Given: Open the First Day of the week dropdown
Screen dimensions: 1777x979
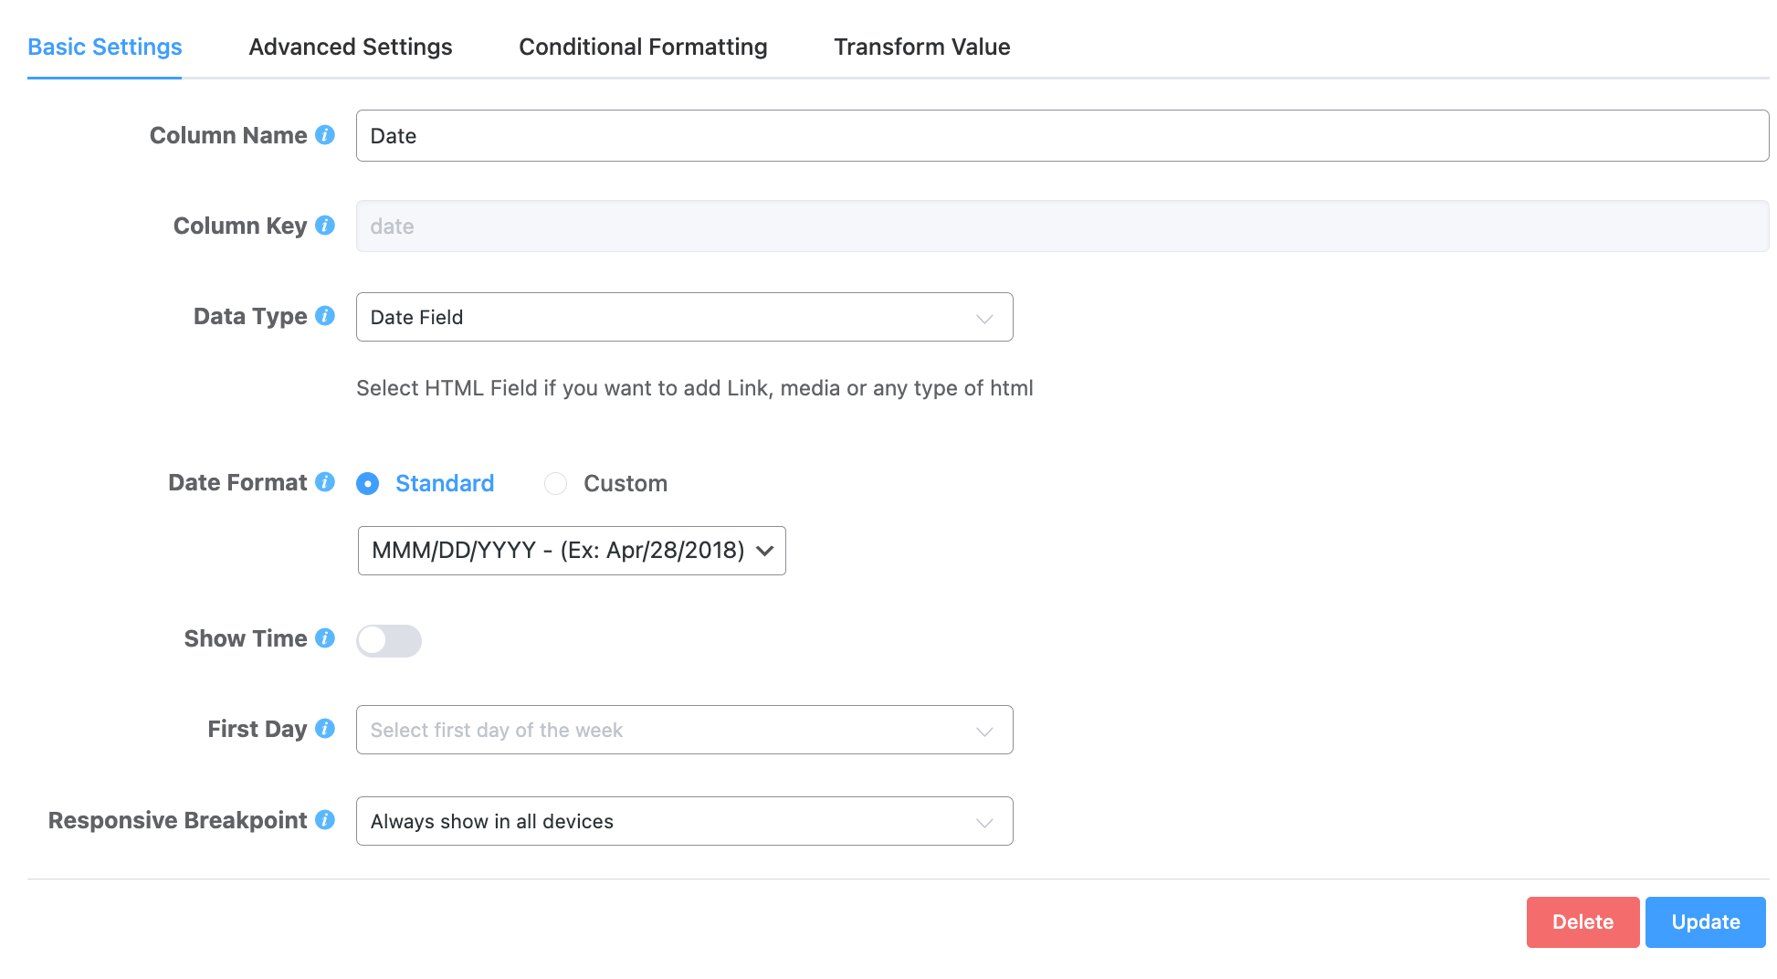Looking at the screenshot, I should click(x=684, y=729).
